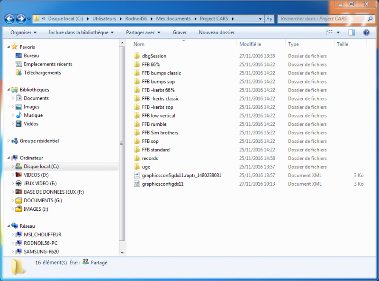Open the address bar history dropdown
The height and width of the screenshot is (281, 379).
(260, 19)
